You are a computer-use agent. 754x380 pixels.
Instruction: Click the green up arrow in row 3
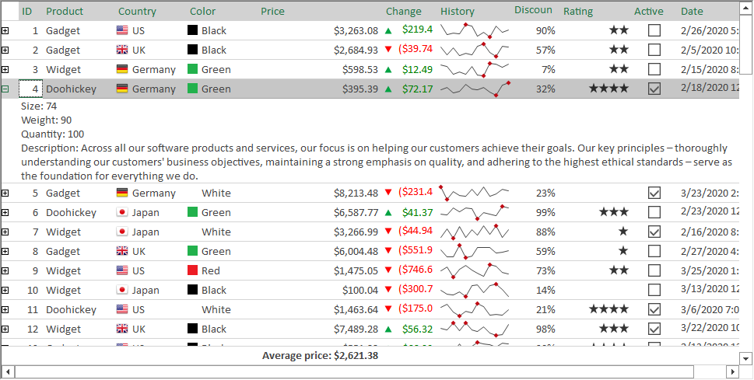pos(388,69)
